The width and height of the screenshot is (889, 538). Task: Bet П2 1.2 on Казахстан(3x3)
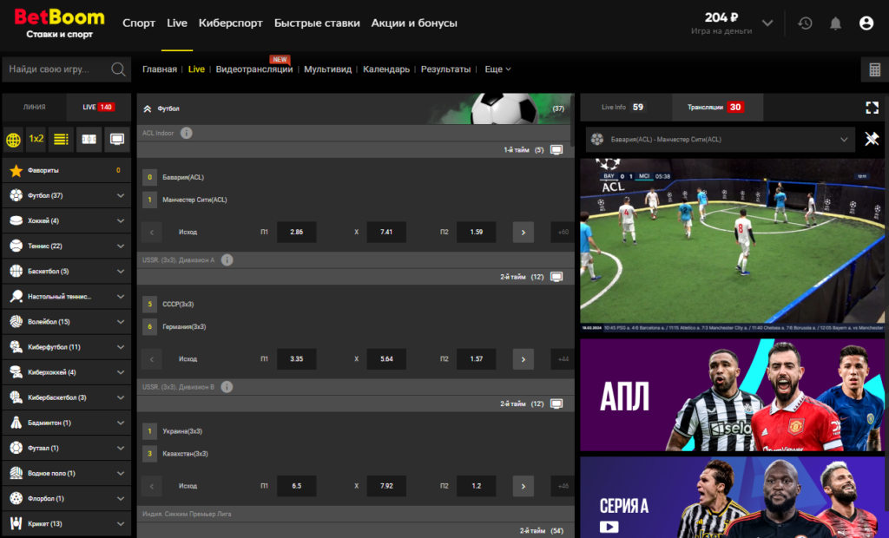[477, 486]
